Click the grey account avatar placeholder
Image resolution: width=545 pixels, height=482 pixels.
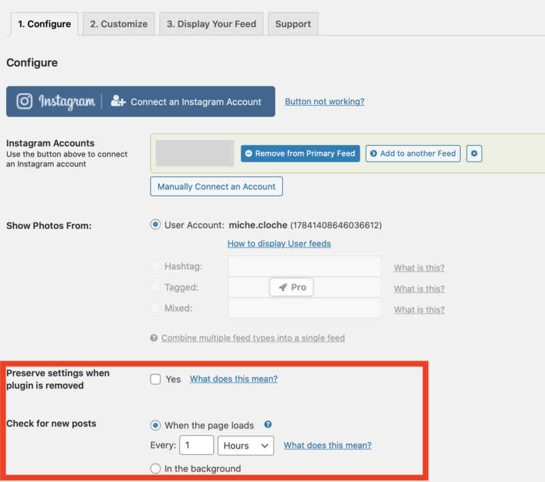point(195,153)
